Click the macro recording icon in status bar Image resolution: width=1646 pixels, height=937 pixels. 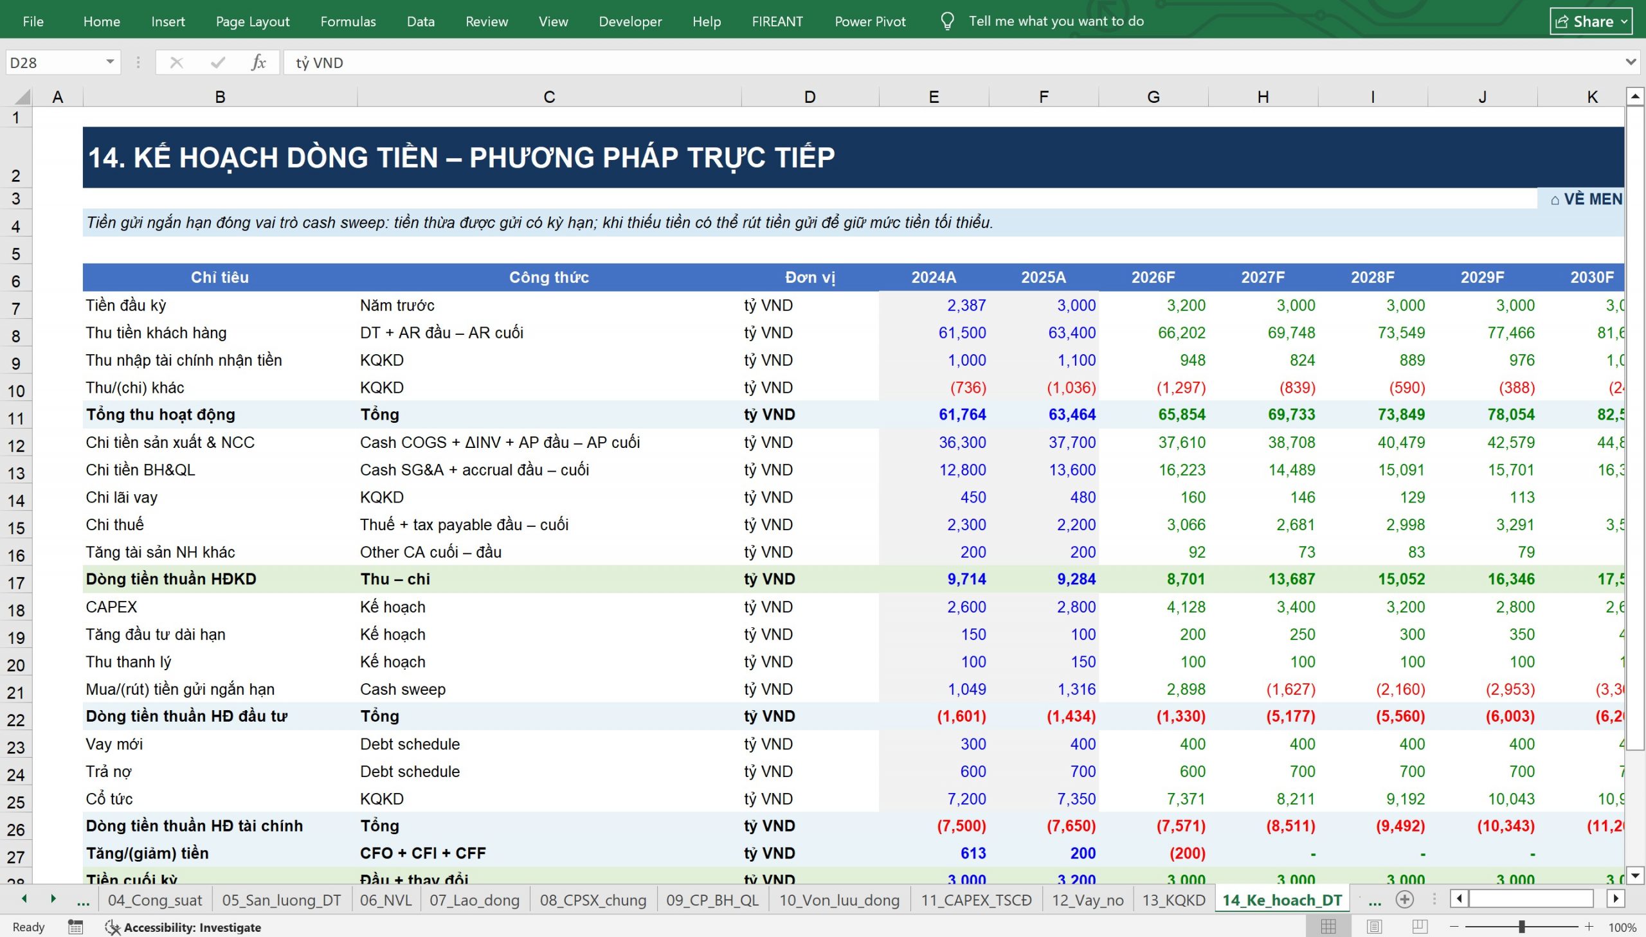75,927
